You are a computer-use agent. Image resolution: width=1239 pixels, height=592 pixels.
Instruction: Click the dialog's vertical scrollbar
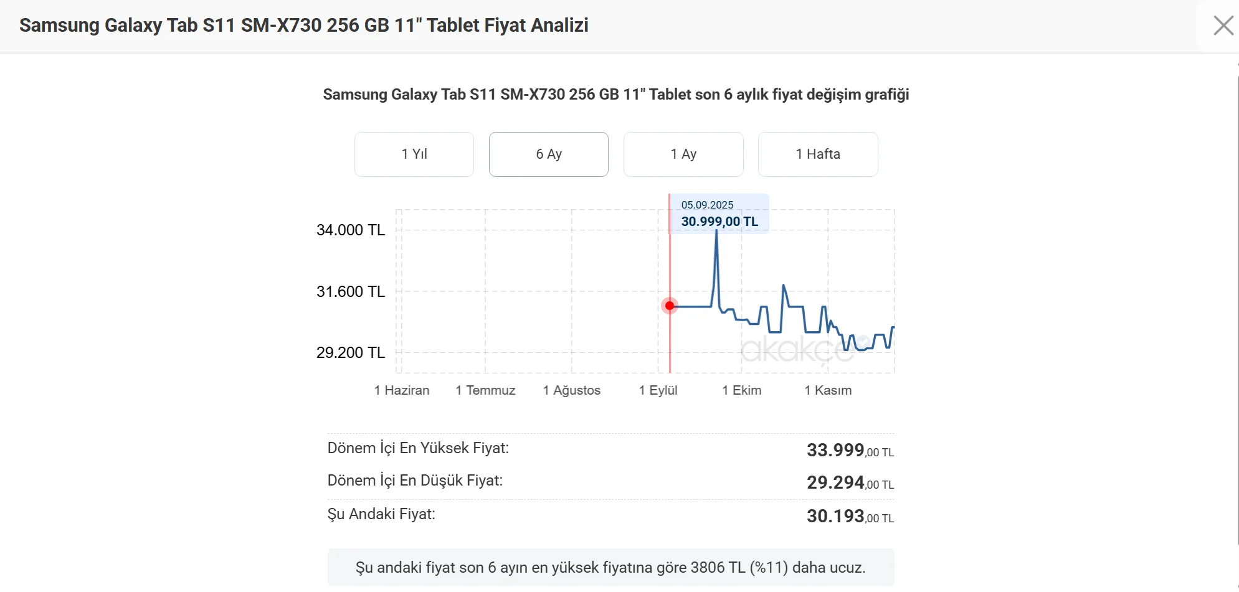click(x=1238, y=311)
